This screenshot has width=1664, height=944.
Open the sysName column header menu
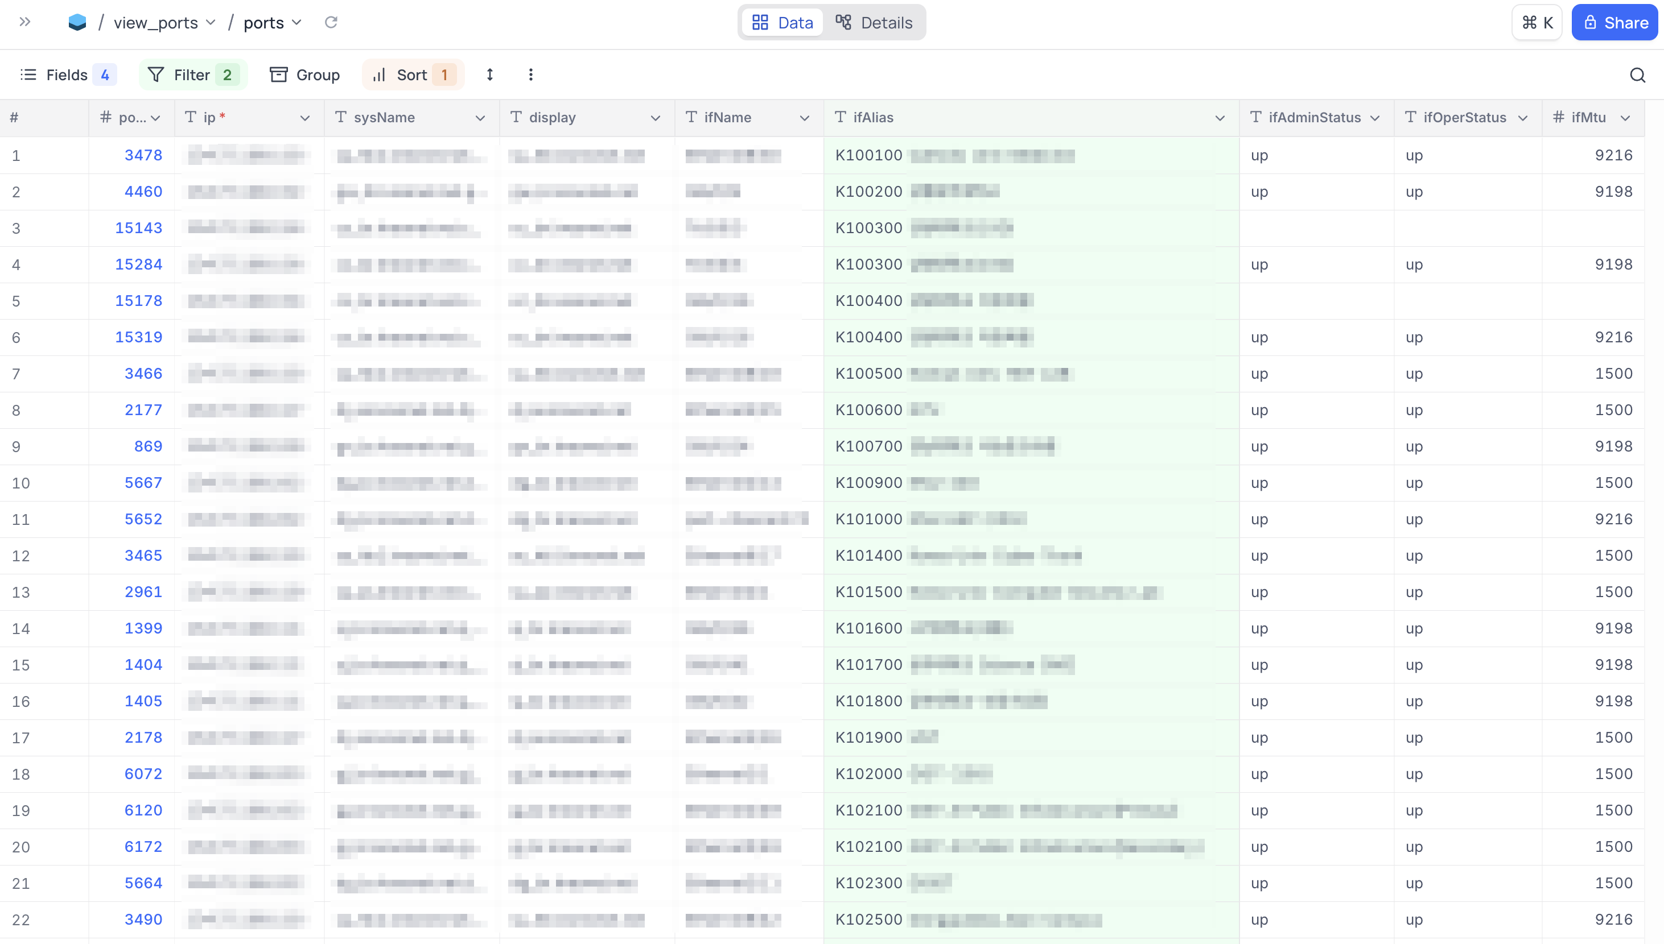(x=480, y=118)
